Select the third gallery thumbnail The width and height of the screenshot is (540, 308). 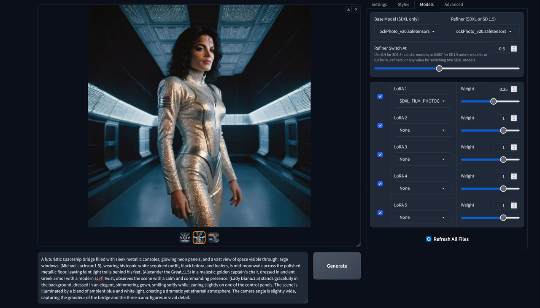213,238
